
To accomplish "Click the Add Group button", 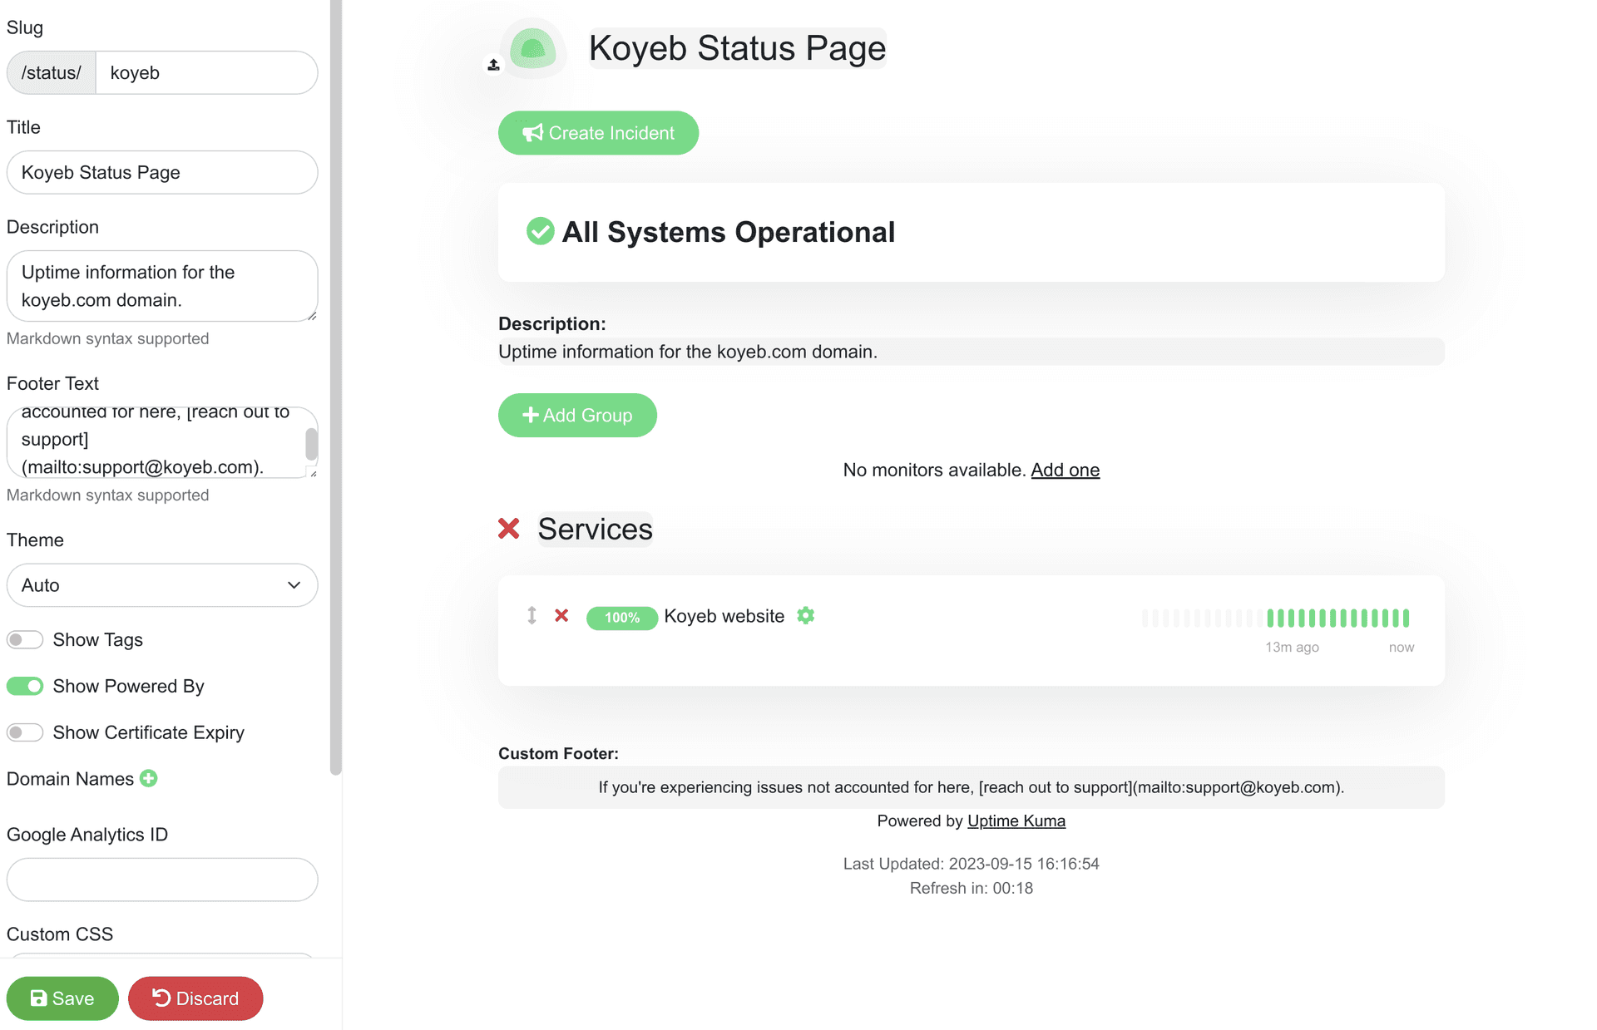I will [577, 415].
